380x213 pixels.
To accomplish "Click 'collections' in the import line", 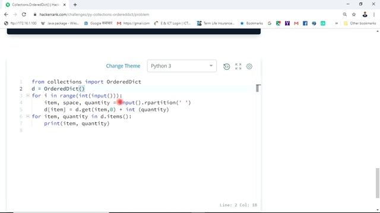I will (x=64, y=82).
